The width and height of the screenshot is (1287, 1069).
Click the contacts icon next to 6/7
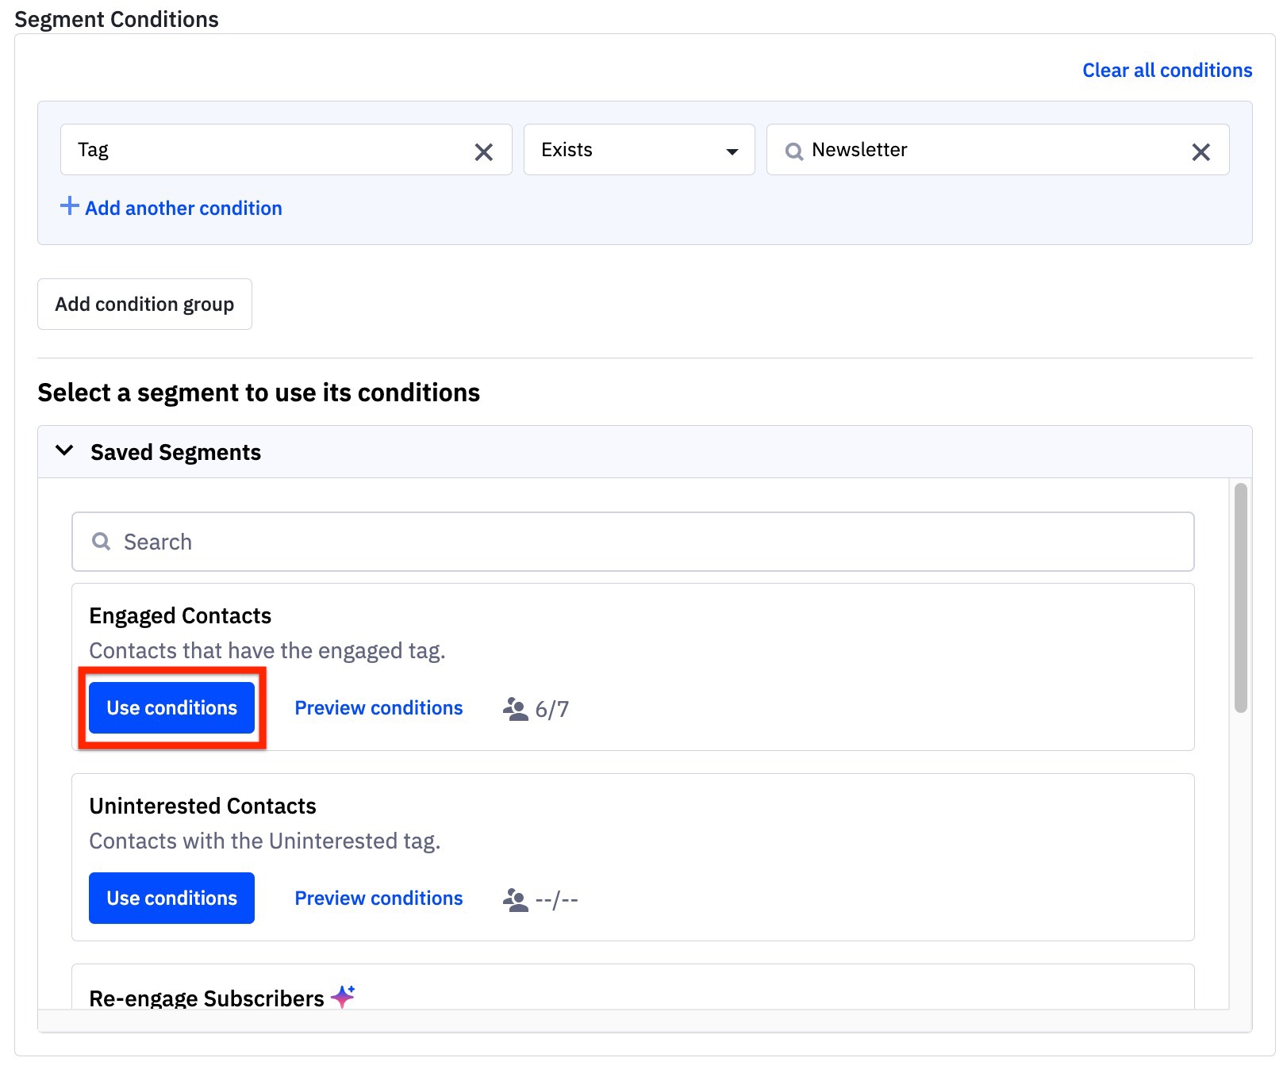(517, 708)
